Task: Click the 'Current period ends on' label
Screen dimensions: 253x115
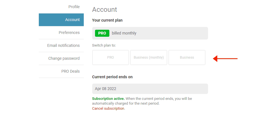Action: [x=112, y=77]
